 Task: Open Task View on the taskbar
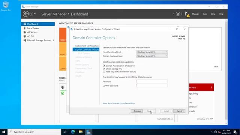[65, 132]
